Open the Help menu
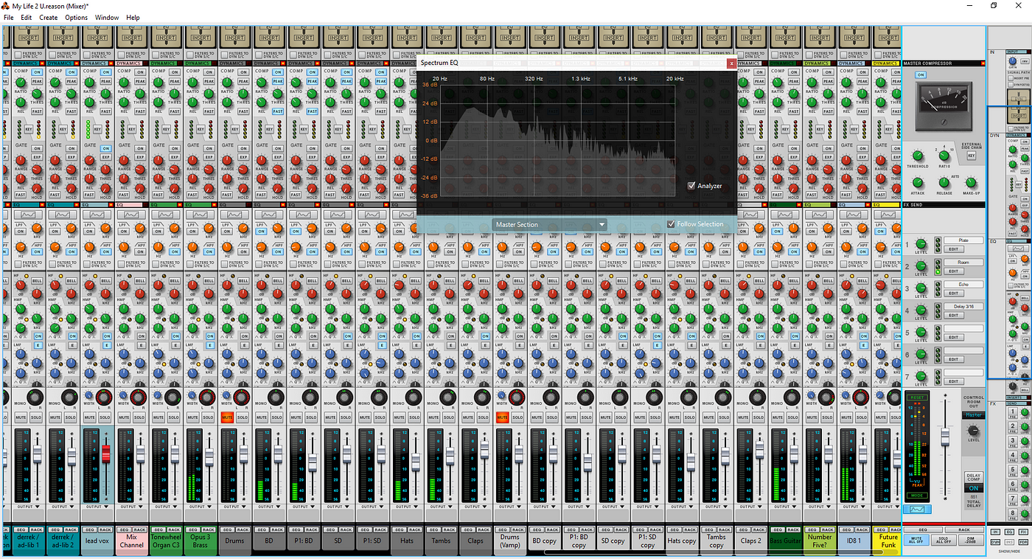The width and height of the screenshot is (1032, 559). pyautogui.click(x=133, y=17)
